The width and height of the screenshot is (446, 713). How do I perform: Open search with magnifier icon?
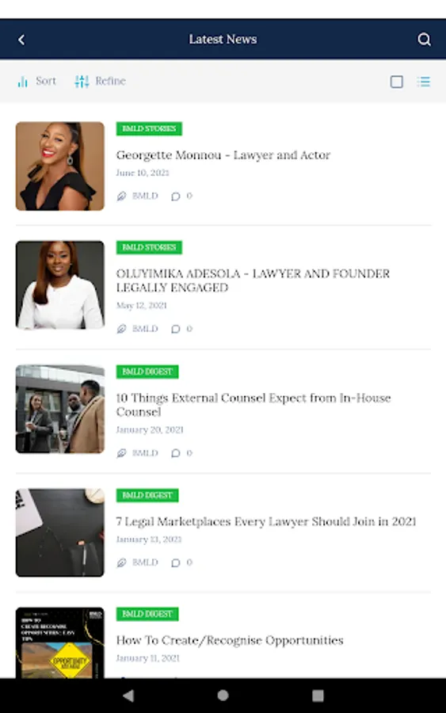tap(424, 40)
